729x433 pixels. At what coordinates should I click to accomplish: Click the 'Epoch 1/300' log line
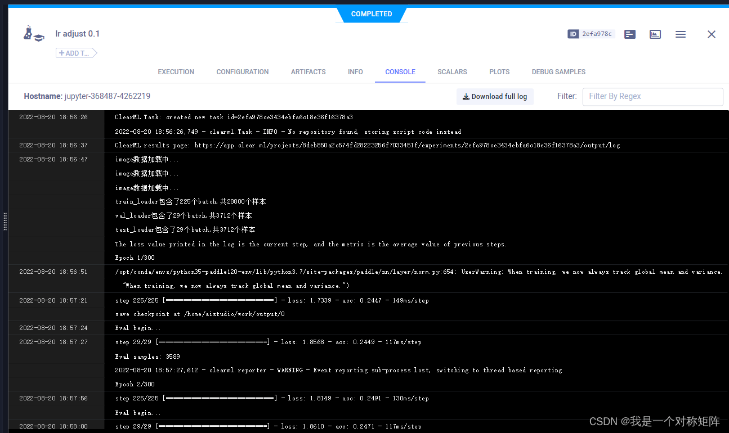click(x=135, y=258)
